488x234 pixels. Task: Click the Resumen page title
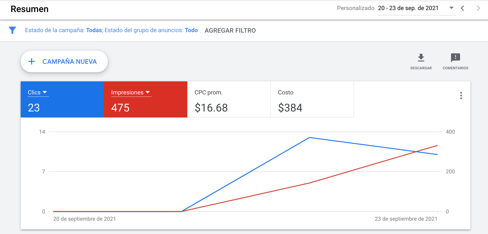(x=30, y=9)
